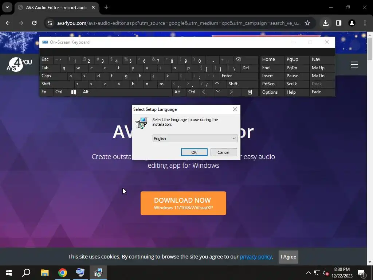Open the English language dropdown
This screenshot has width=373, height=280.
[195, 139]
